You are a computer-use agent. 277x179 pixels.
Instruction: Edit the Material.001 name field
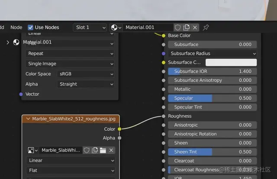[x=148, y=27]
